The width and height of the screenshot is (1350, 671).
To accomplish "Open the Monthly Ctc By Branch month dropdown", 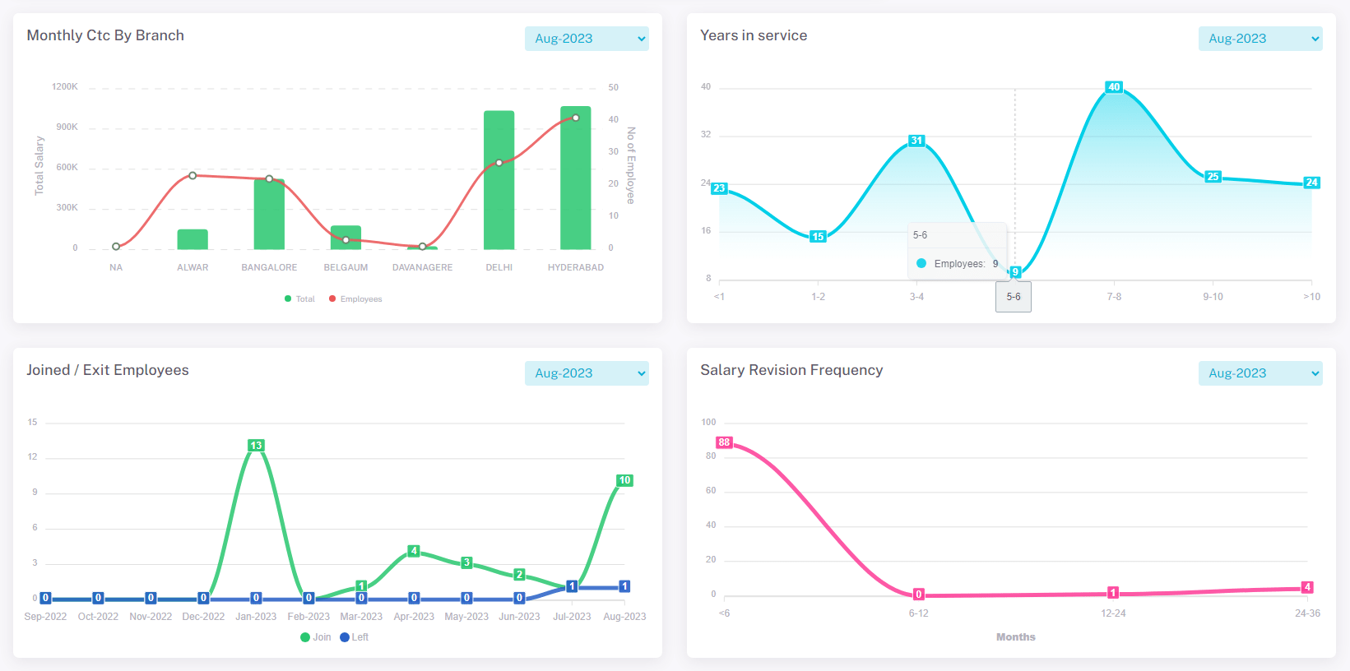I will point(586,39).
